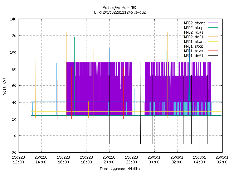The width and height of the screenshot is (229, 172).
Task: Click the NPD1 defl black legend line
Action: (213, 56)
